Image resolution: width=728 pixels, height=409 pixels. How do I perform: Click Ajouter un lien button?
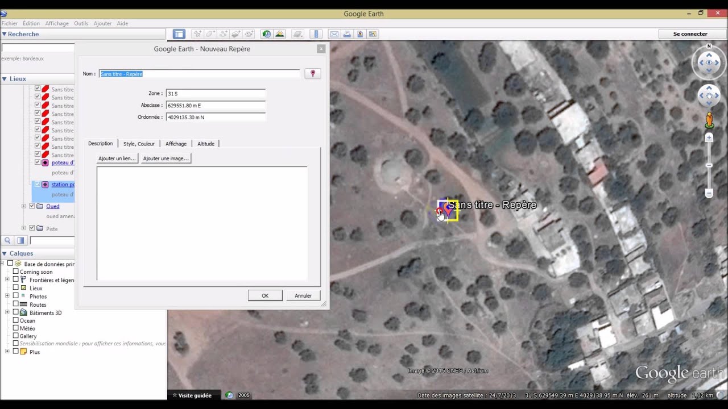117,158
